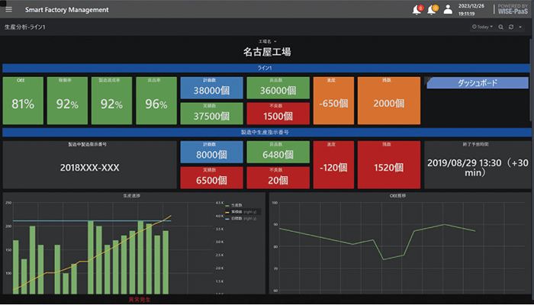Click the clock icon in Today picker
This screenshot has height=305, width=534.
point(474,27)
